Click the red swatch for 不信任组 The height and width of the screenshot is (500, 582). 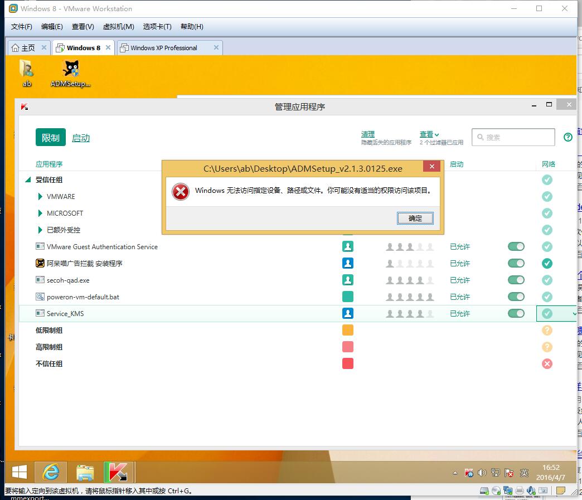pos(348,363)
